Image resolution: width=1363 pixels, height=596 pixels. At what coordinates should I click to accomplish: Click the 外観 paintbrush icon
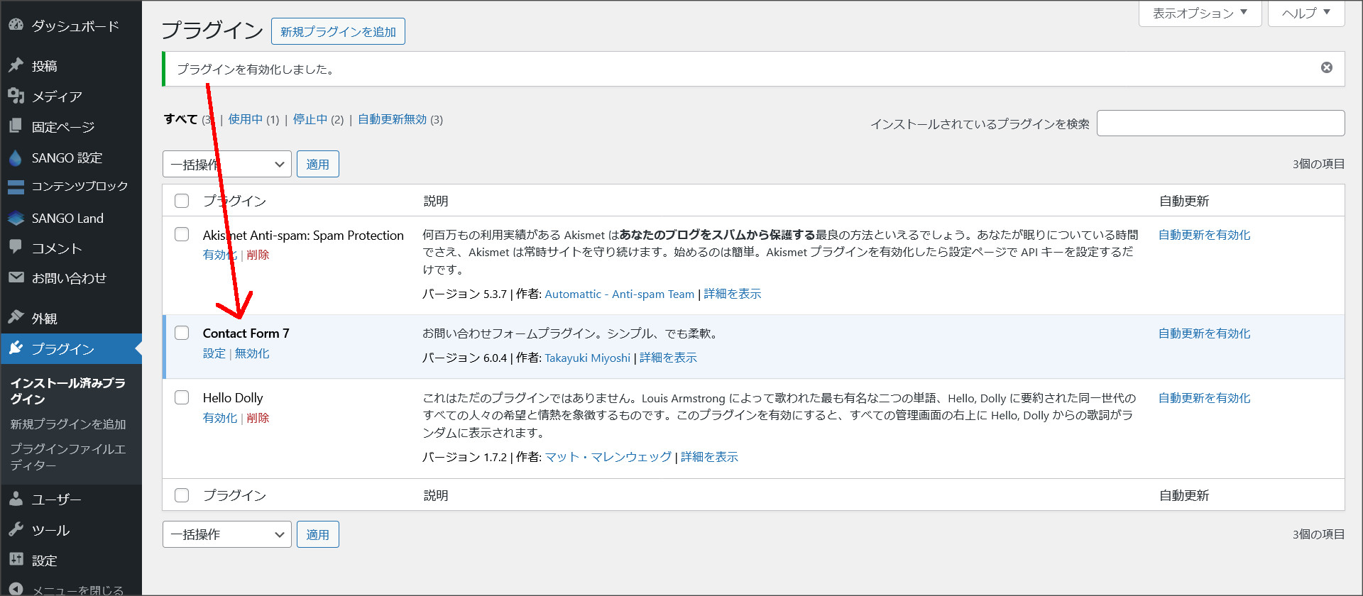point(16,317)
